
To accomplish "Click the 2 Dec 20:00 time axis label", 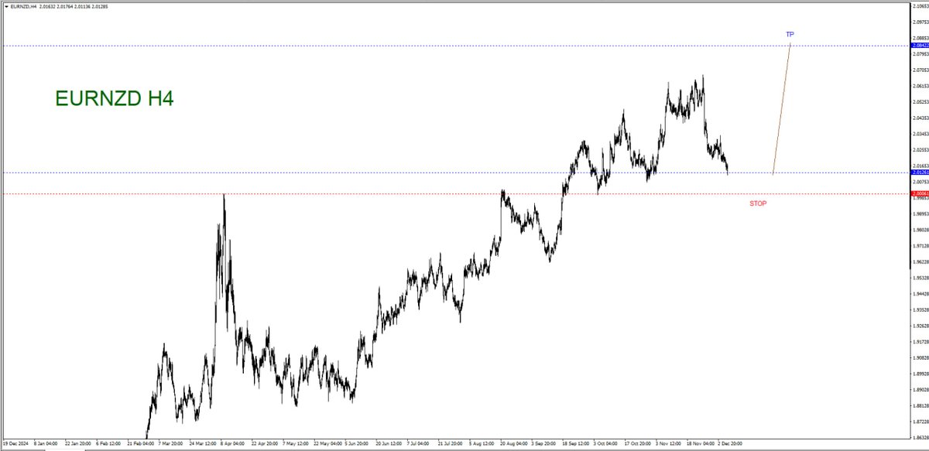I will coord(732,444).
